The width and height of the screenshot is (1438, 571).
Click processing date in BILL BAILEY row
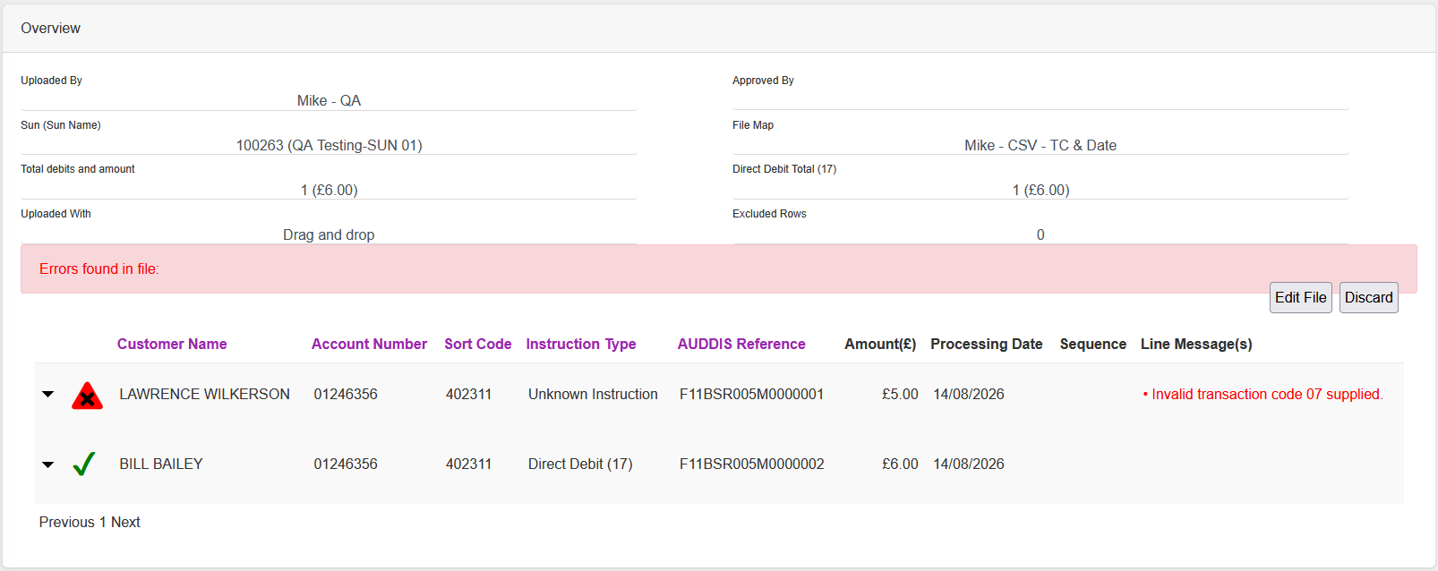pyautogui.click(x=969, y=464)
